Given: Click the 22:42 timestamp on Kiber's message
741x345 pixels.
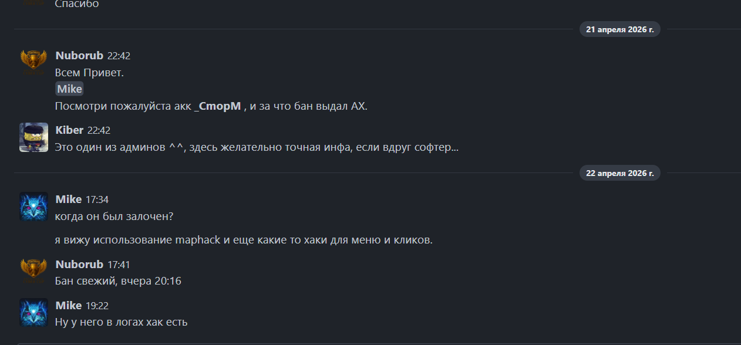Looking at the screenshot, I should click(99, 131).
